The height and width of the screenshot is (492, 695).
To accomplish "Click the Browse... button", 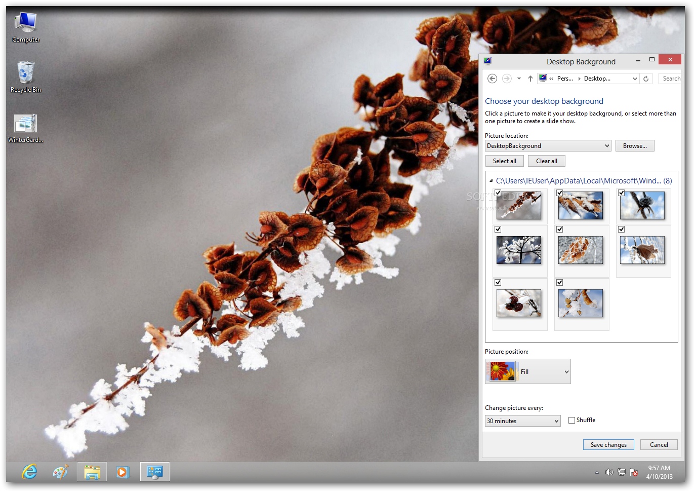I will [x=635, y=146].
